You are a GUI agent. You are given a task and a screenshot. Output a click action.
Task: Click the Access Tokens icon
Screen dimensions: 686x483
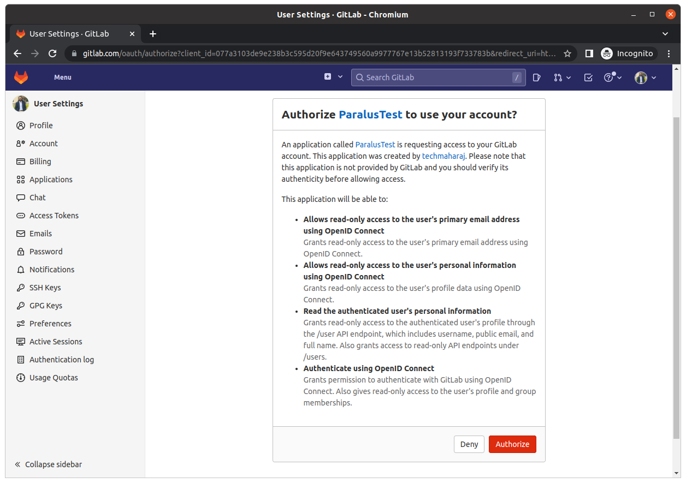tap(21, 216)
